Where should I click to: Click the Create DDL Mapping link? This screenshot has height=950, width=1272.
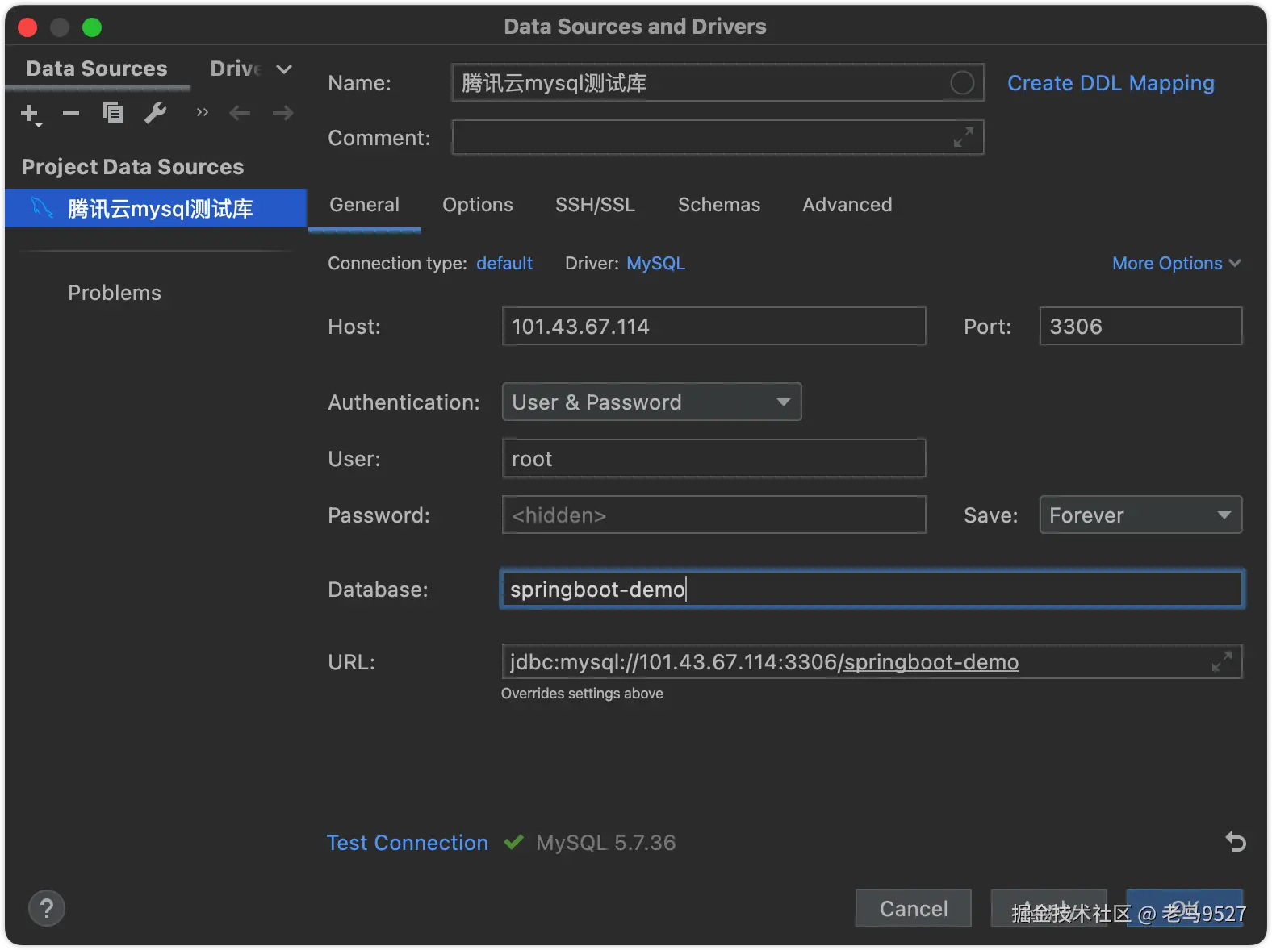1111,83
